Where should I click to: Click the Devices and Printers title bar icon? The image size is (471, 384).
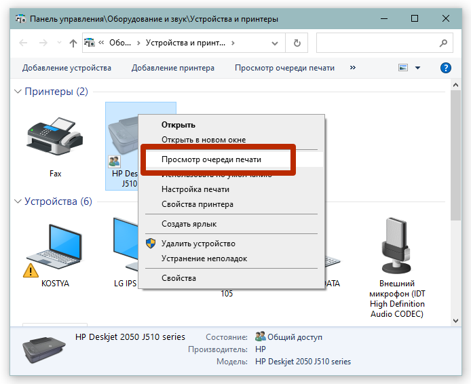21,18
